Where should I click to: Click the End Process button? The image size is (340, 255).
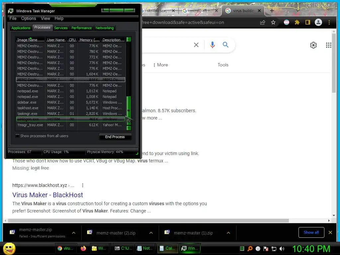(x=115, y=137)
